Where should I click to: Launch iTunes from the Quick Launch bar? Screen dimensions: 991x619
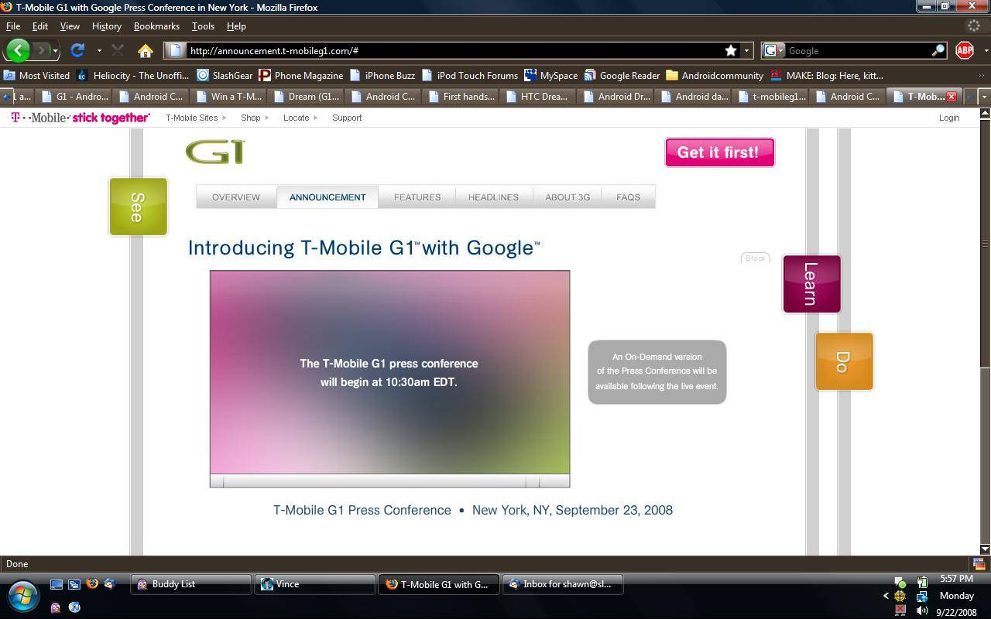(x=74, y=607)
